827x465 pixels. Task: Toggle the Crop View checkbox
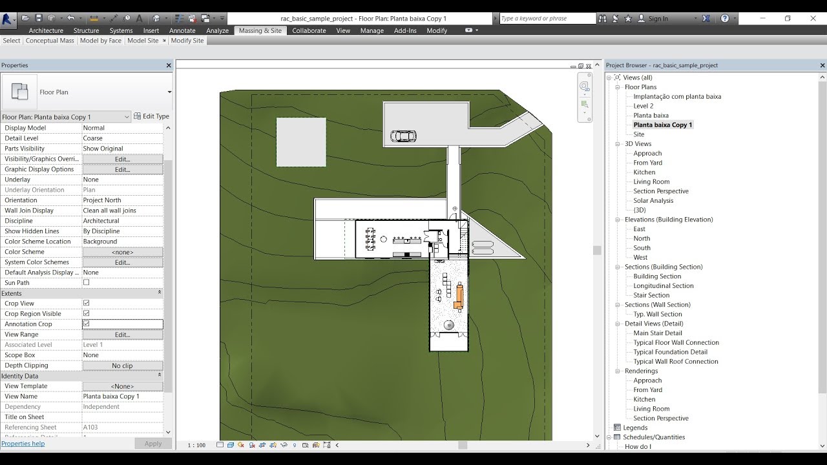(86, 303)
